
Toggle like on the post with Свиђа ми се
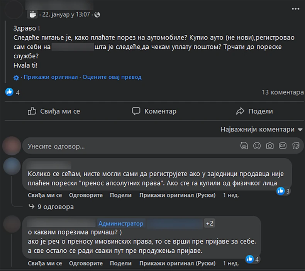click(54, 111)
